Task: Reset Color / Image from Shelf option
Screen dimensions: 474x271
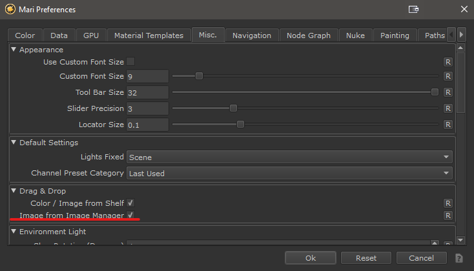Action: [x=448, y=203]
